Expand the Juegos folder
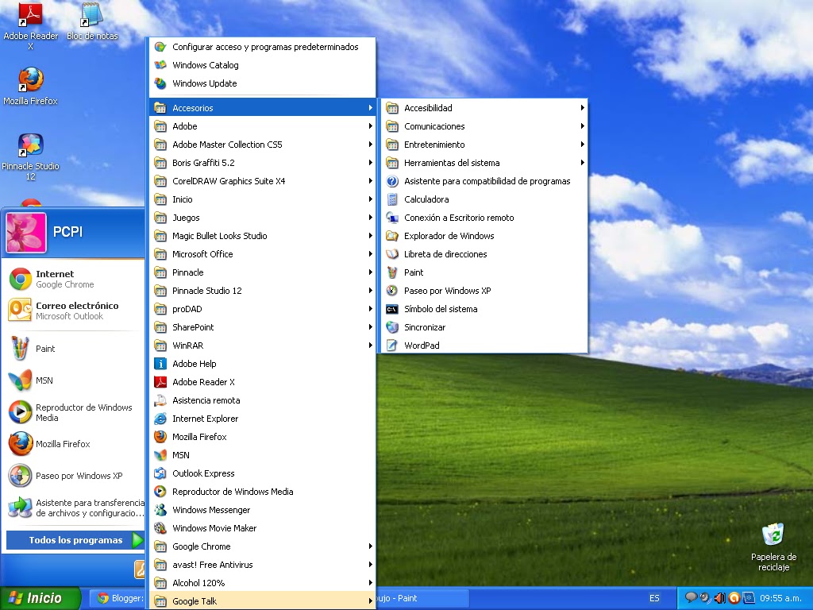Viewport: 813px width, 610px height. 262,218
